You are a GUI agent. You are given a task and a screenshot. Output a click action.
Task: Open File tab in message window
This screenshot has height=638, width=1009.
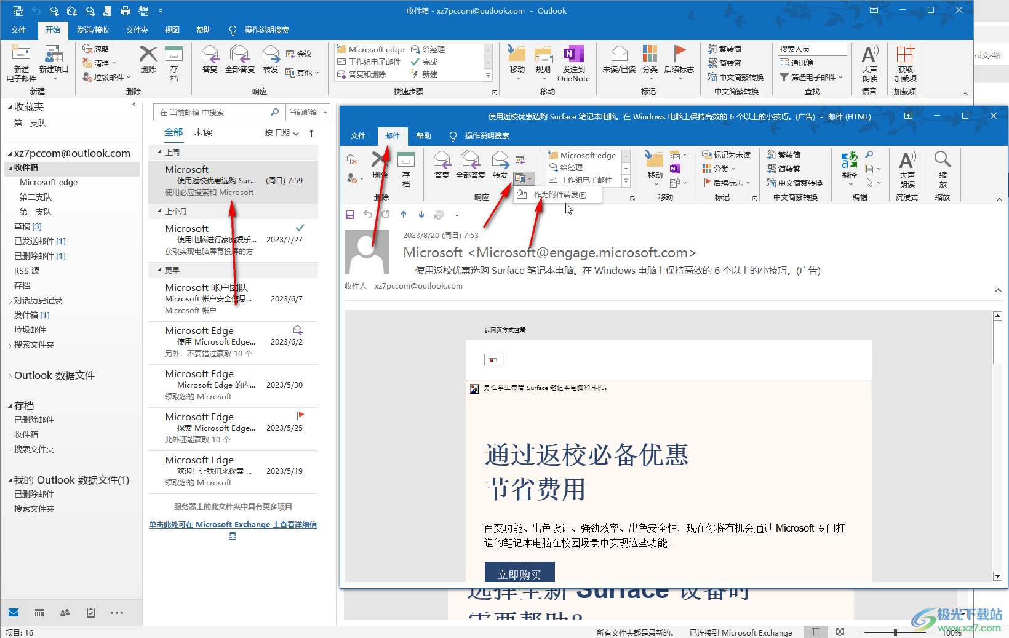[x=358, y=135]
